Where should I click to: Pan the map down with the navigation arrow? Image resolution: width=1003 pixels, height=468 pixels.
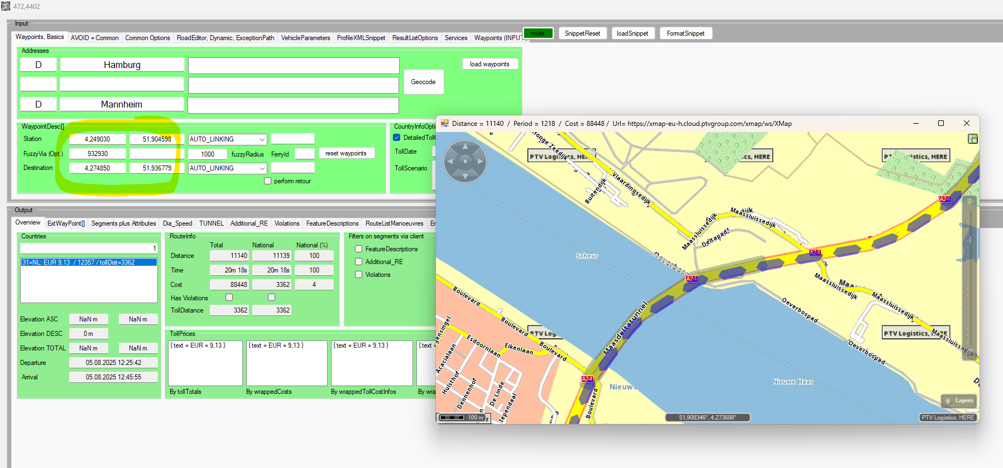click(x=465, y=176)
